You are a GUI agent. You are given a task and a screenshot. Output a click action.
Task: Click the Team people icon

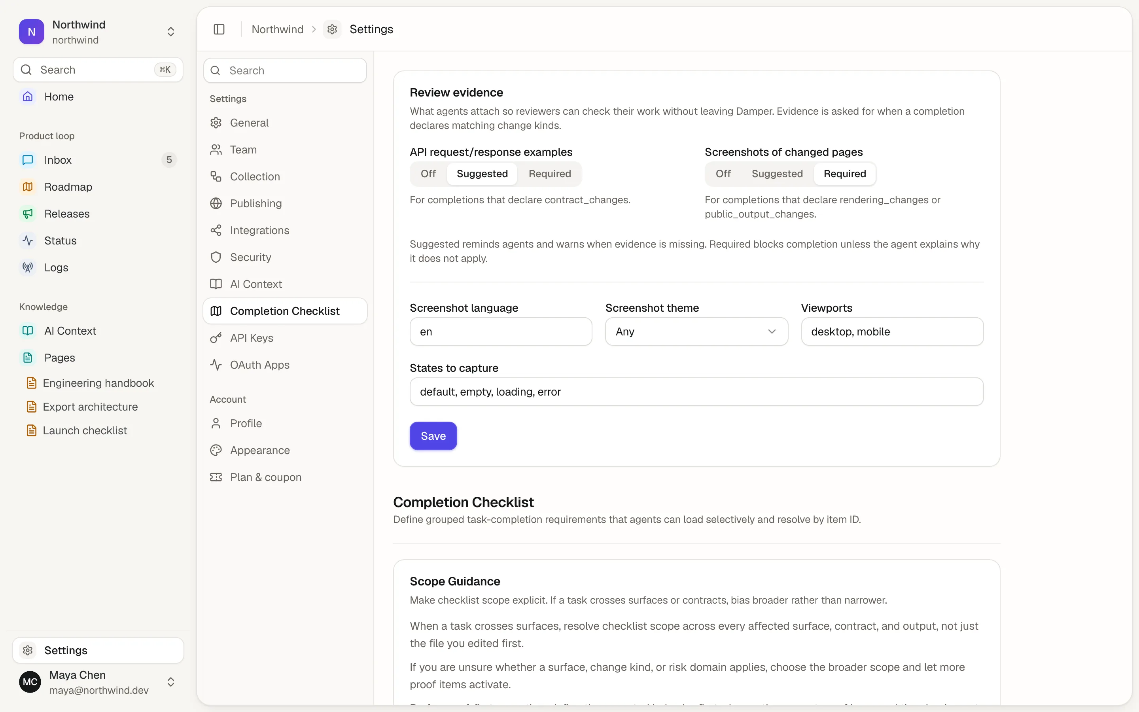pos(216,149)
